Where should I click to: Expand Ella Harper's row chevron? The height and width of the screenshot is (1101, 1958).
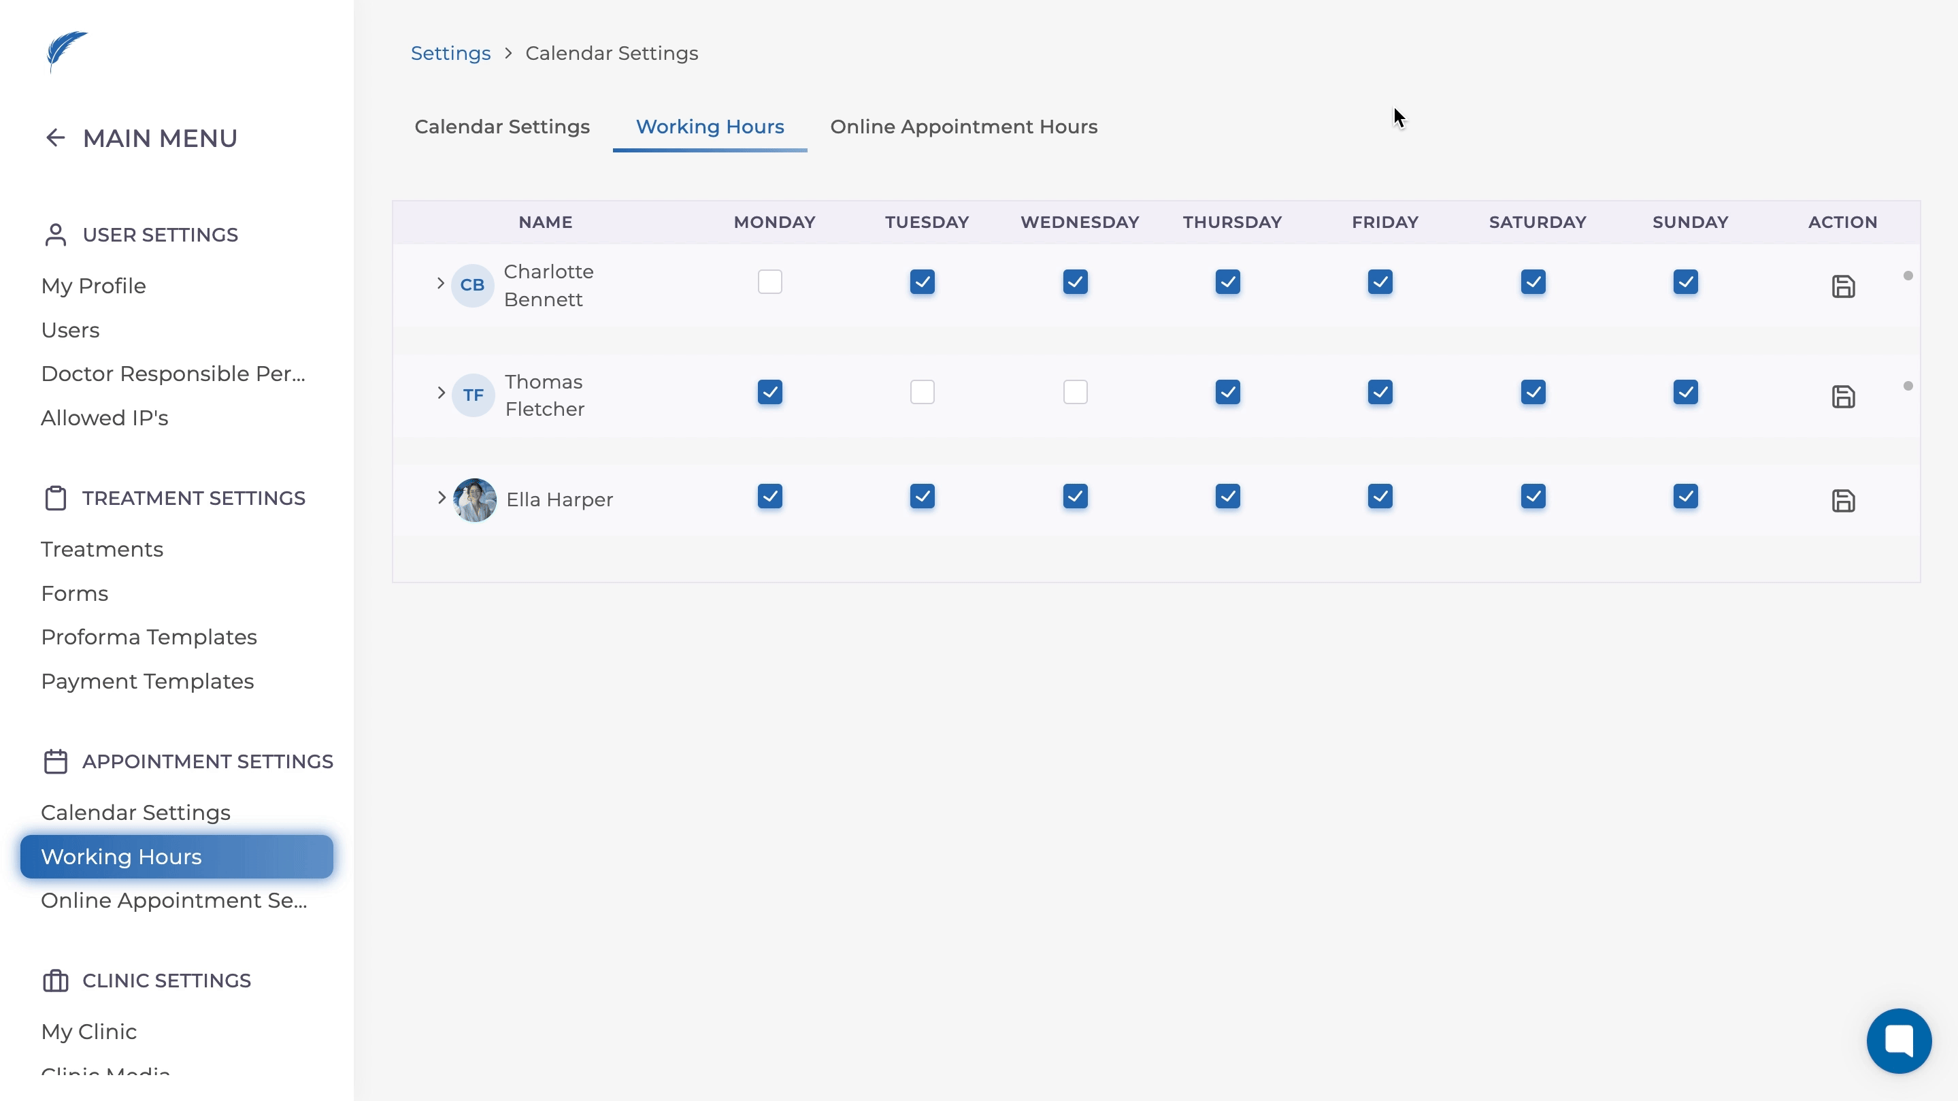click(441, 498)
